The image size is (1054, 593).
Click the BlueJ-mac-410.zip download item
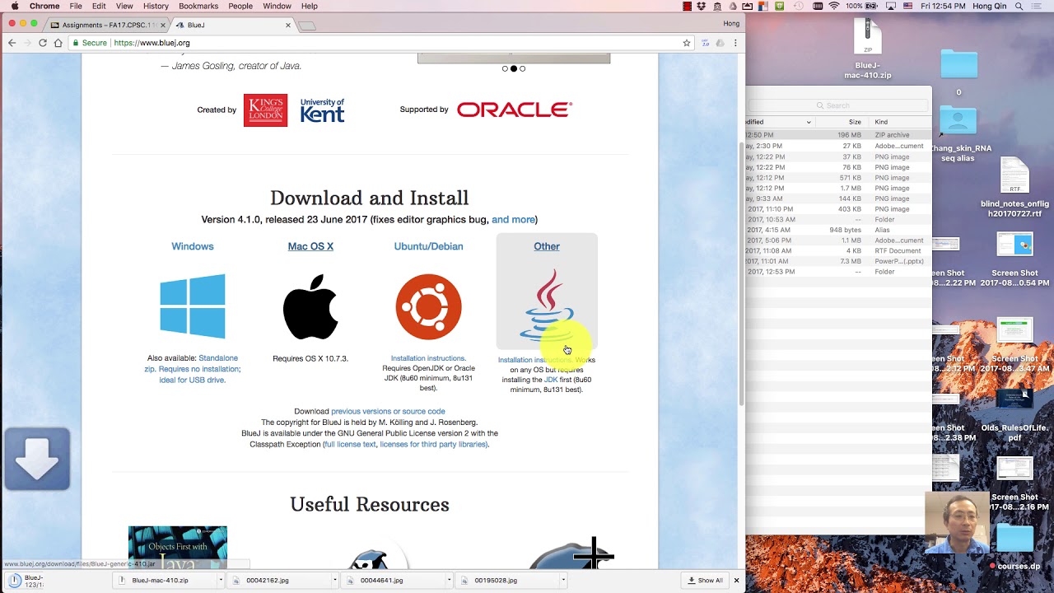tap(168, 581)
